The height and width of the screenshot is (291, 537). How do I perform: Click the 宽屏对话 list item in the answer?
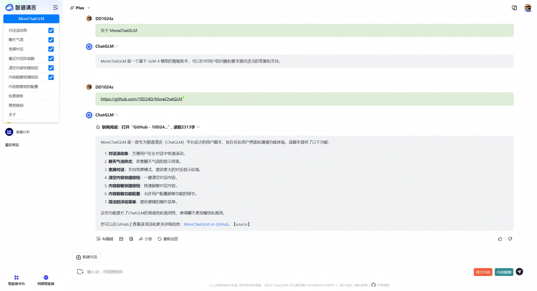click(155, 170)
